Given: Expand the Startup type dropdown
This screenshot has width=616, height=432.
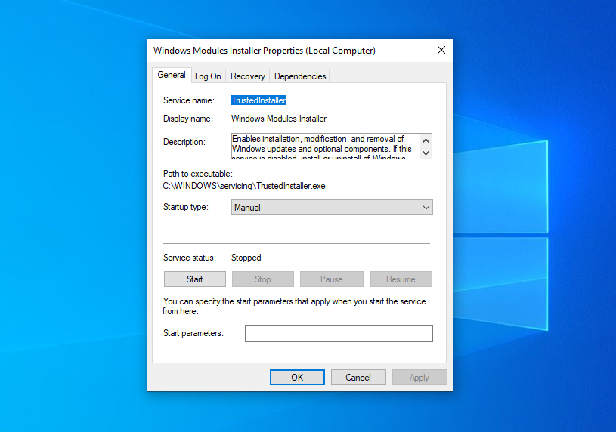Looking at the screenshot, I should click(332, 208).
